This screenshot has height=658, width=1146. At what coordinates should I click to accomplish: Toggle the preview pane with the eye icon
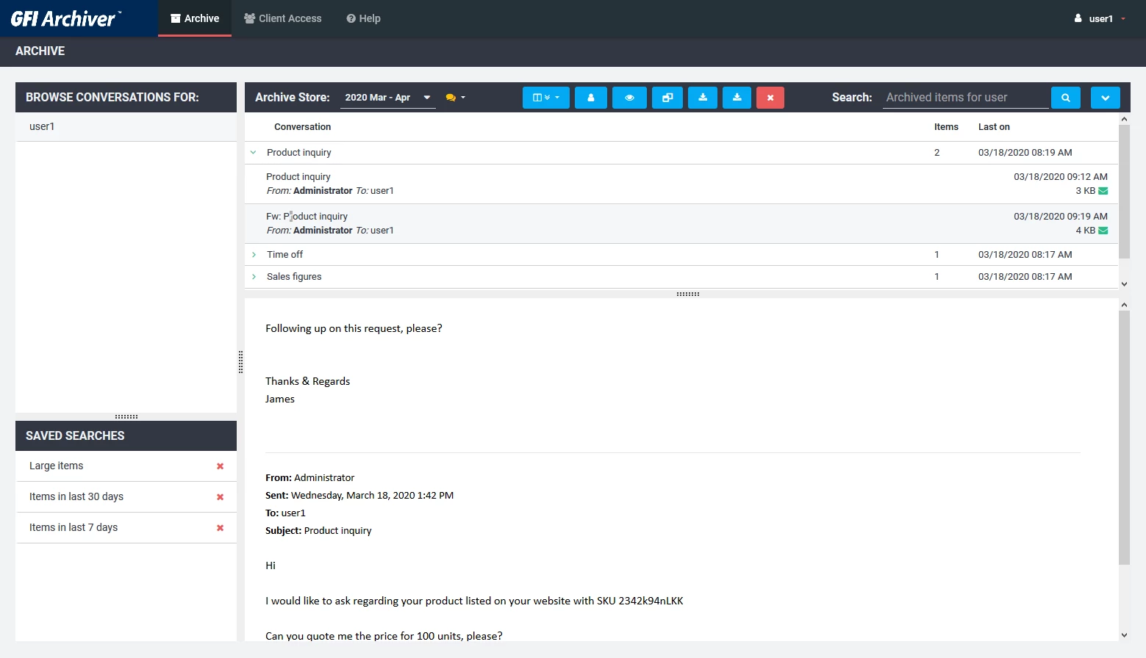click(629, 97)
